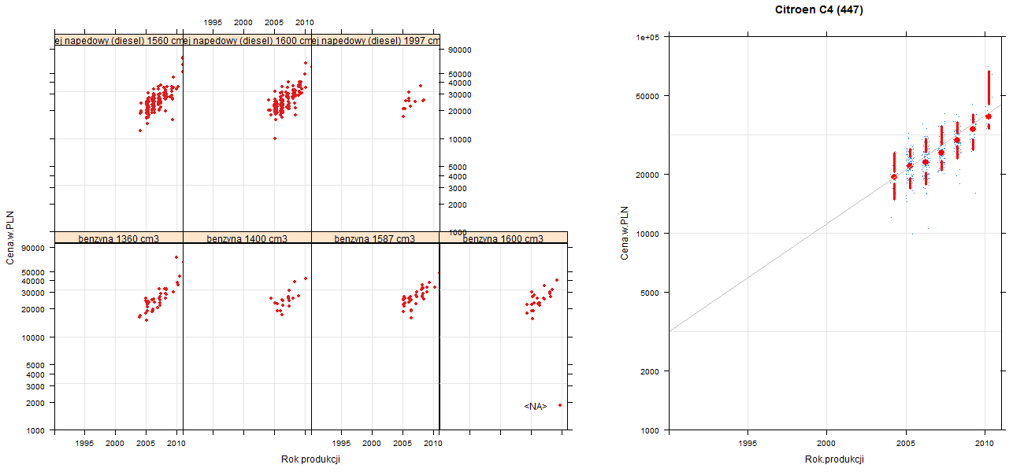Click the 'Rok produkcji' lattice x-axis label

coord(310,459)
